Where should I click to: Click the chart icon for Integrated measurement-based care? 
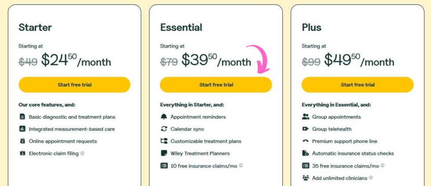click(22, 129)
